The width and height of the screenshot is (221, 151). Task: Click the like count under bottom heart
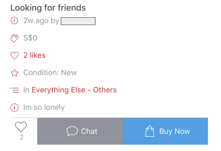pyautogui.click(x=21, y=137)
